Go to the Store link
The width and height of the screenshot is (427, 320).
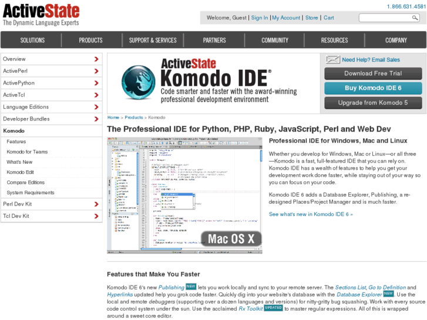point(311,18)
